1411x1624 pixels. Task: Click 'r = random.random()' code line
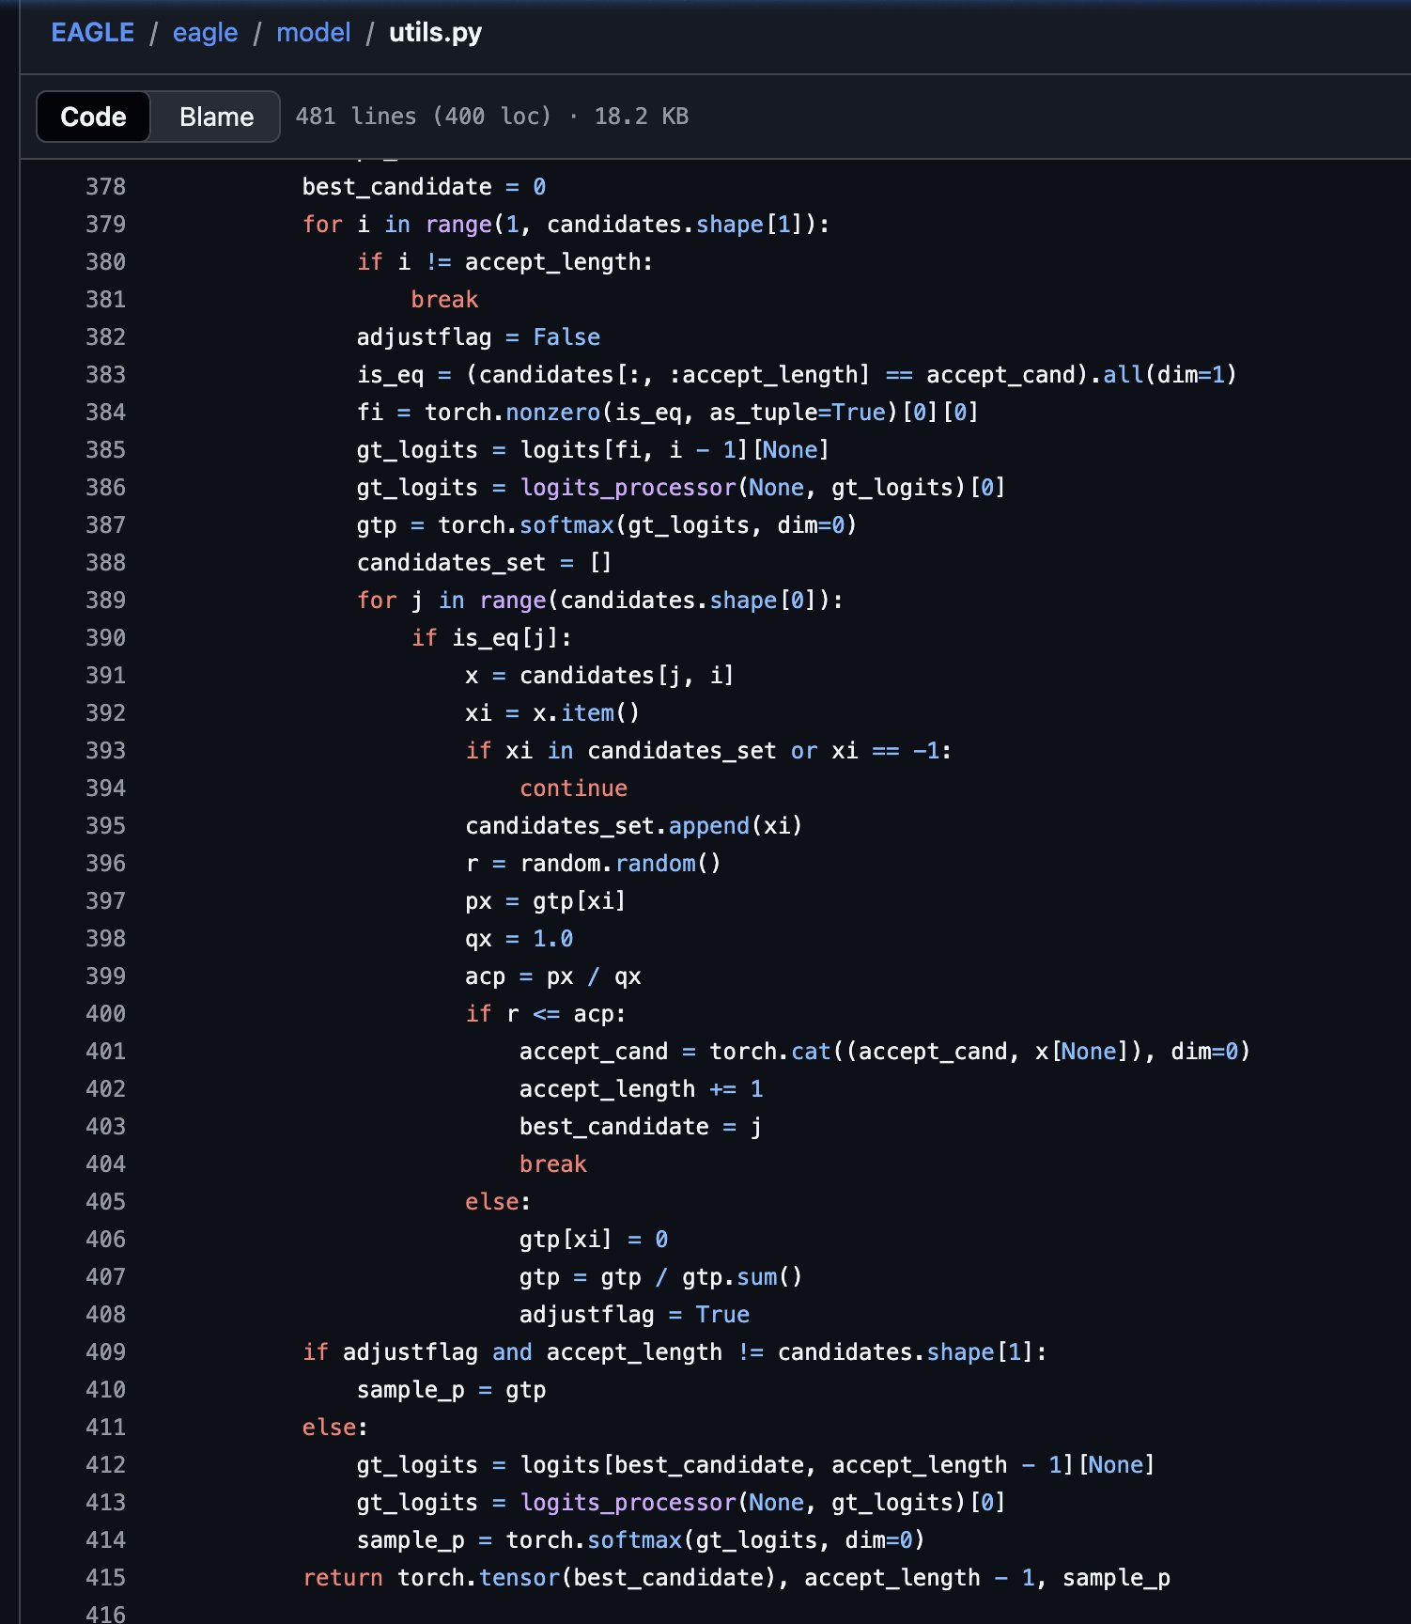(x=593, y=864)
